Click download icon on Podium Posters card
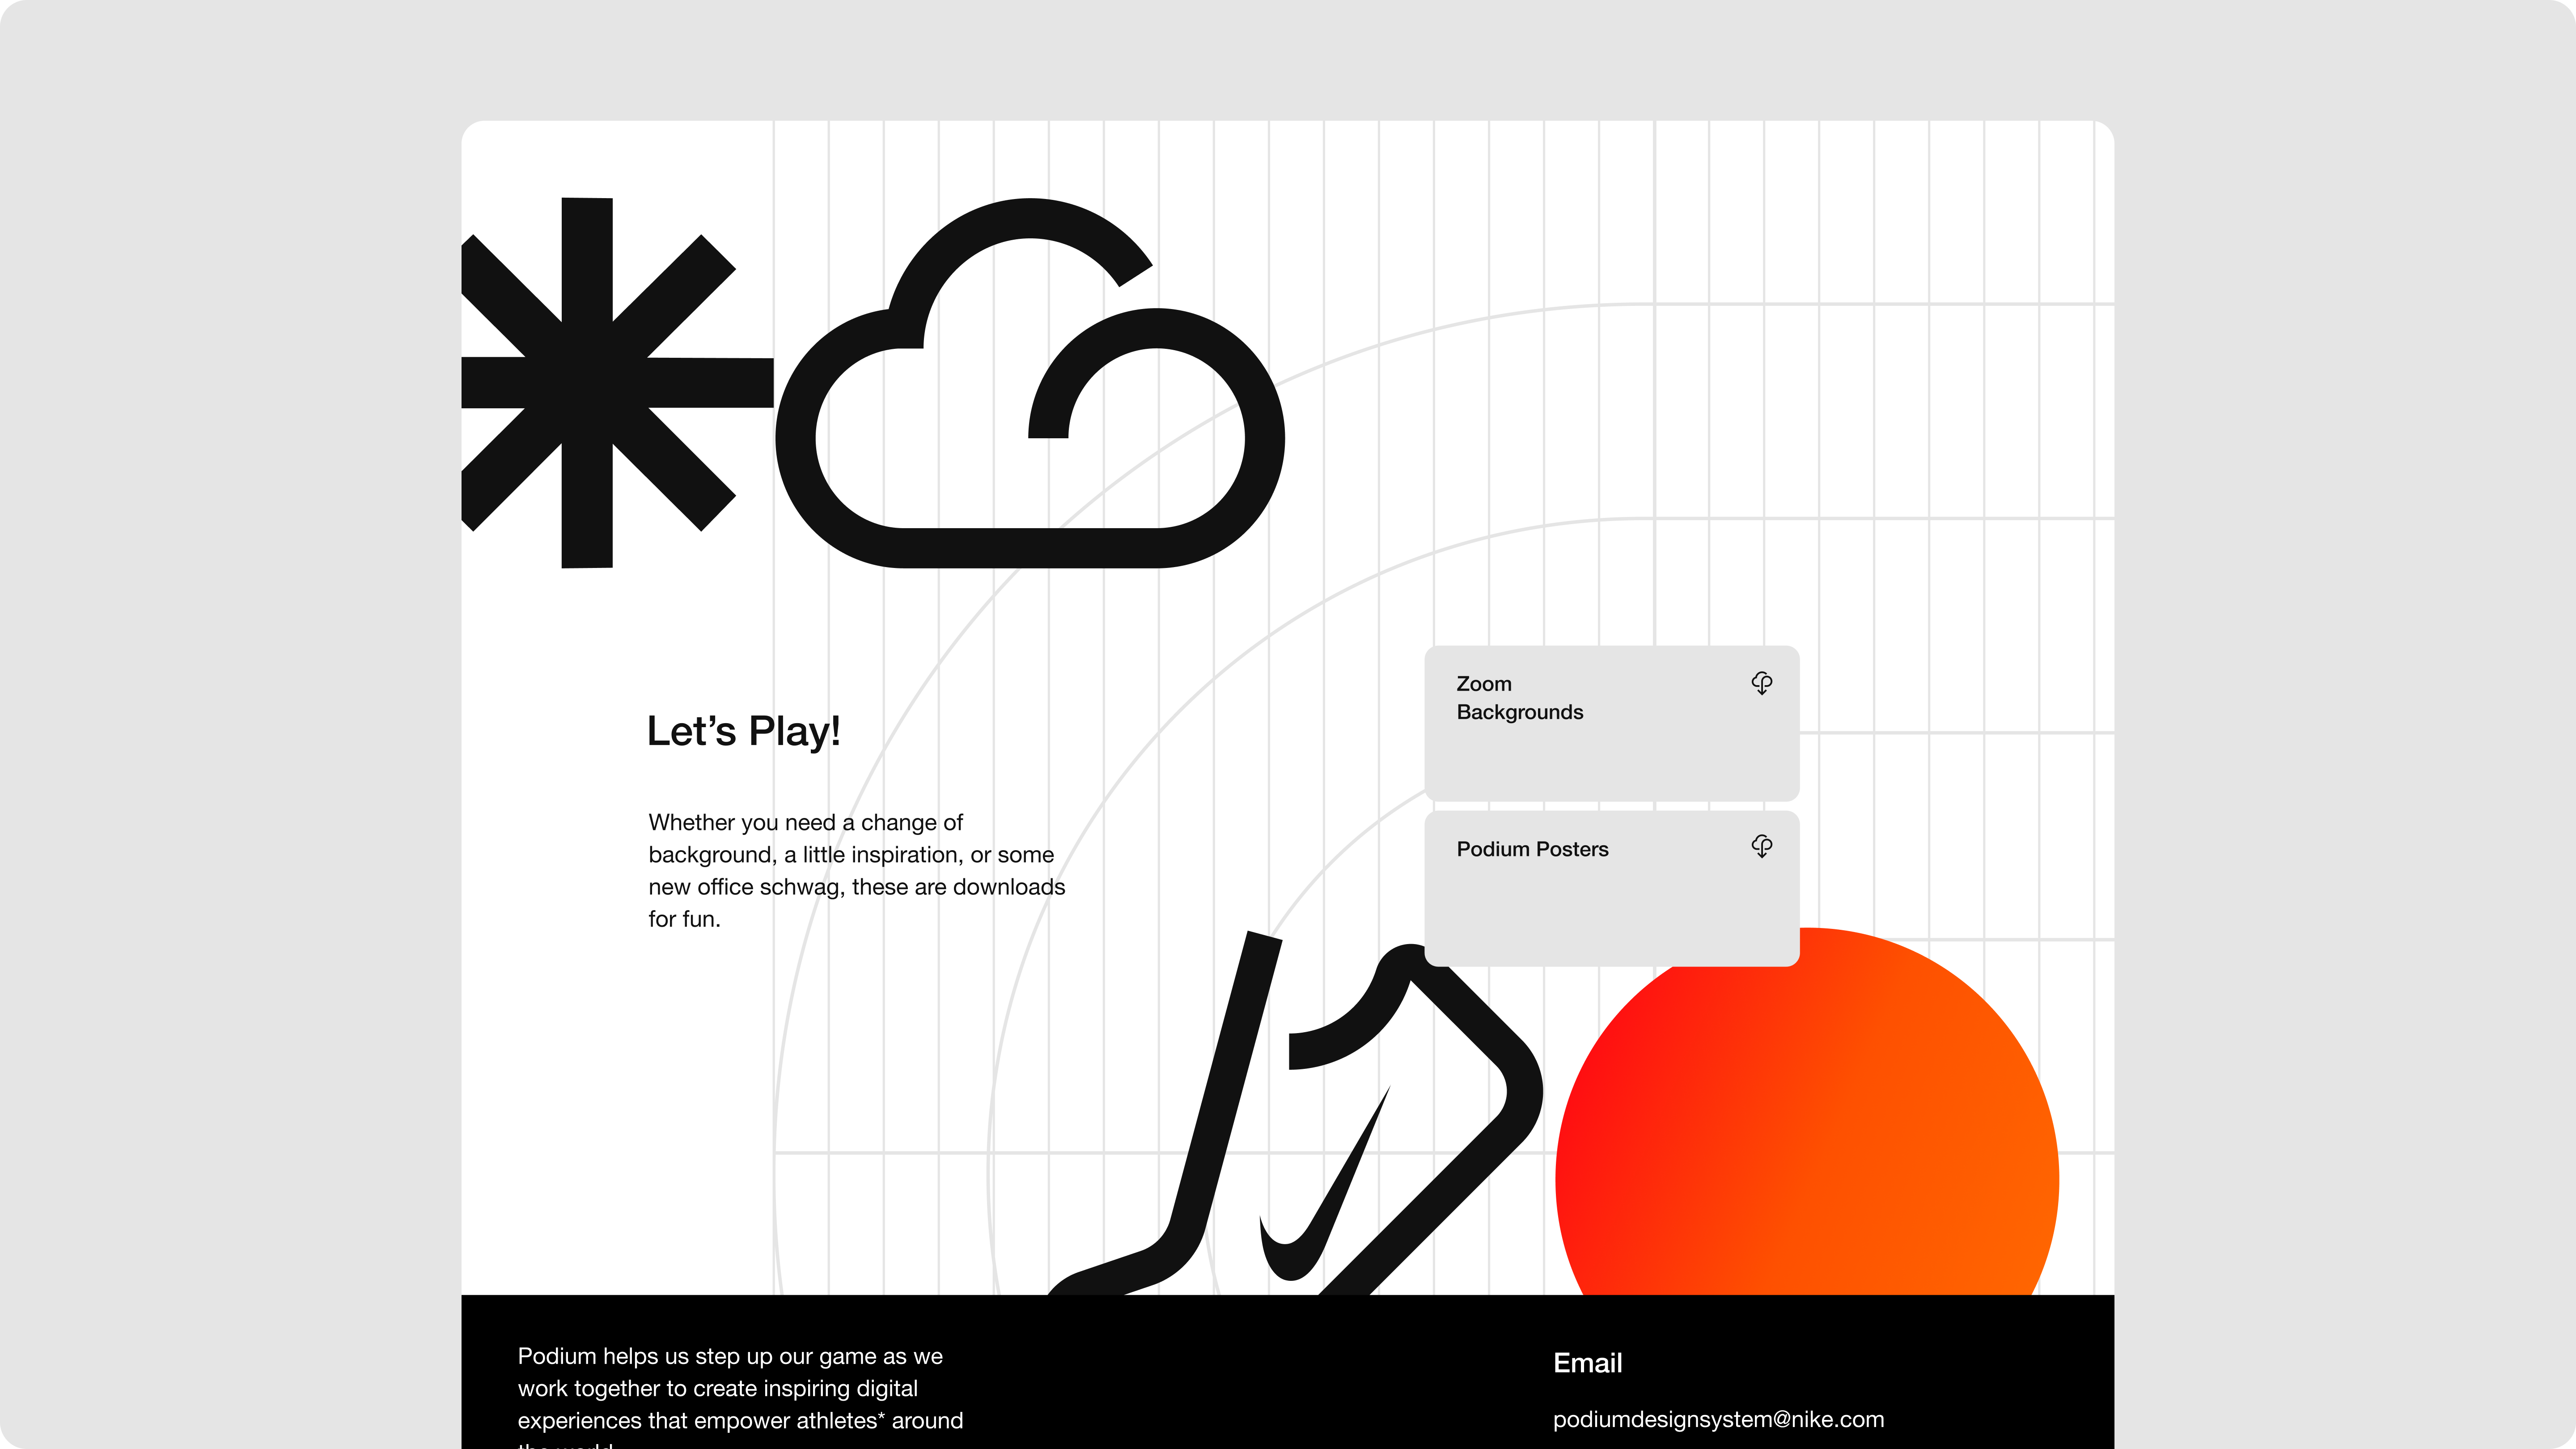Viewport: 2576px width, 1449px height. pos(1762,847)
